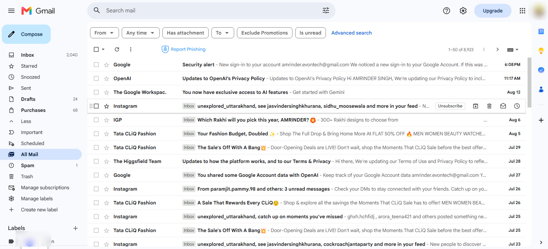This screenshot has height=249, width=548.
Task: Click the search magnifier icon
Action: pyautogui.click(x=97, y=11)
